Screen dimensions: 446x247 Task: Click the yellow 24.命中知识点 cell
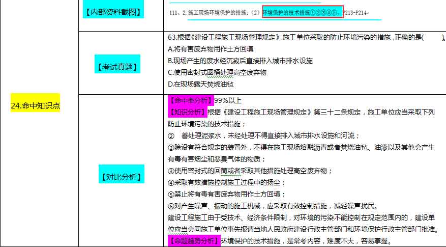[35, 105]
